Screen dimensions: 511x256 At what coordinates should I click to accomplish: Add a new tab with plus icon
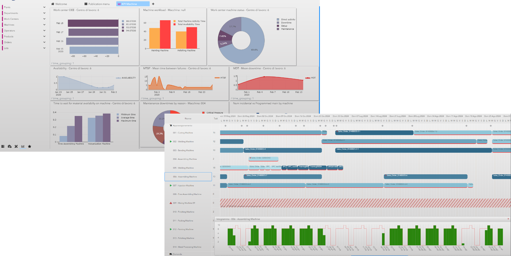(x=153, y=4)
